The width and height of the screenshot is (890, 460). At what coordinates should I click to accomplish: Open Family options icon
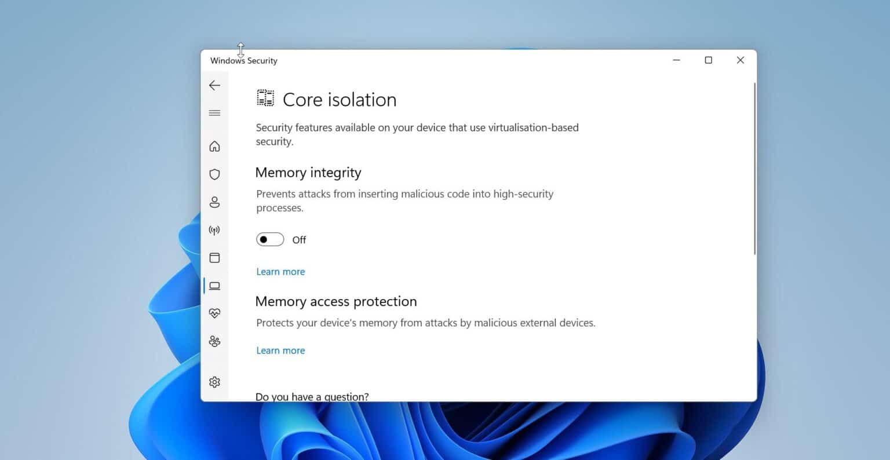point(214,341)
